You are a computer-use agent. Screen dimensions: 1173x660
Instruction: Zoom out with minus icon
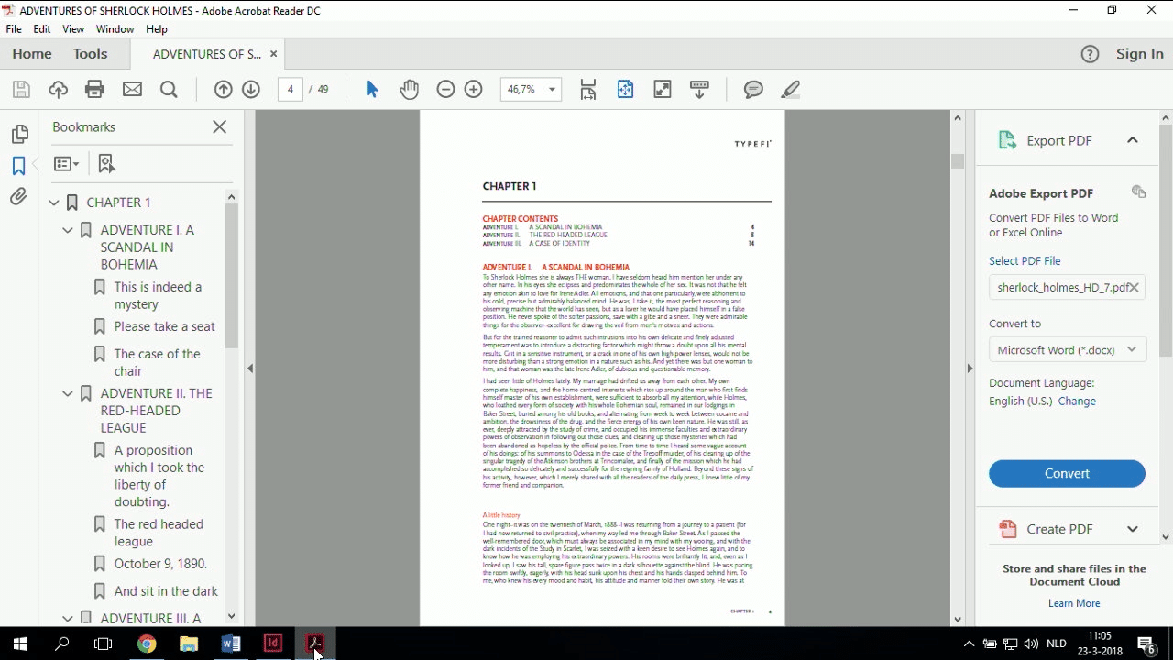coord(445,89)
